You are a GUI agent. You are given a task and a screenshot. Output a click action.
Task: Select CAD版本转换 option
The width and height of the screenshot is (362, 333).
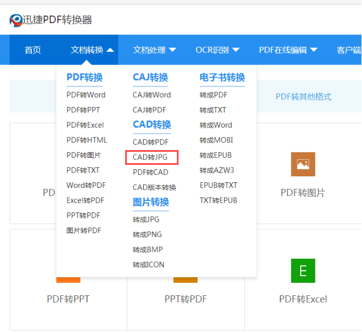(x=154, y=187)
